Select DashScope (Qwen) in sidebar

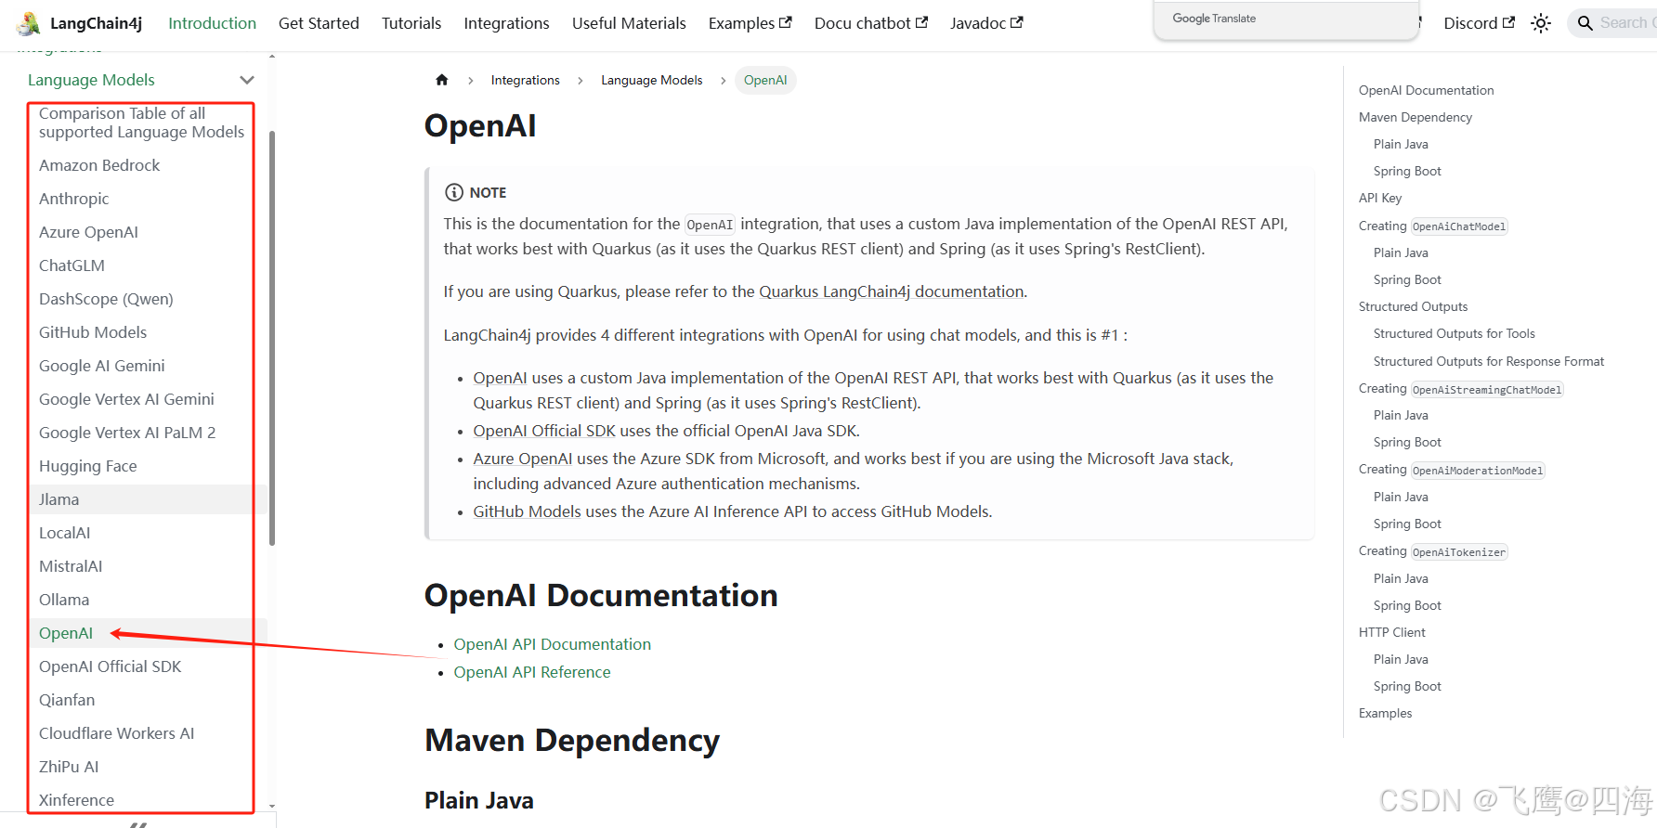[x=106, y=299]
